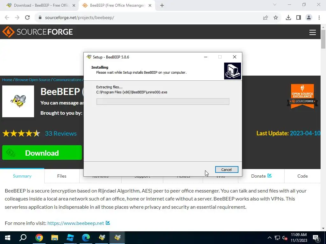Switch to the Code tab

[302, 176]
